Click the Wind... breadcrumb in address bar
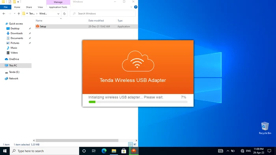This screenshot has width=276, height=155. coord(43,13)
